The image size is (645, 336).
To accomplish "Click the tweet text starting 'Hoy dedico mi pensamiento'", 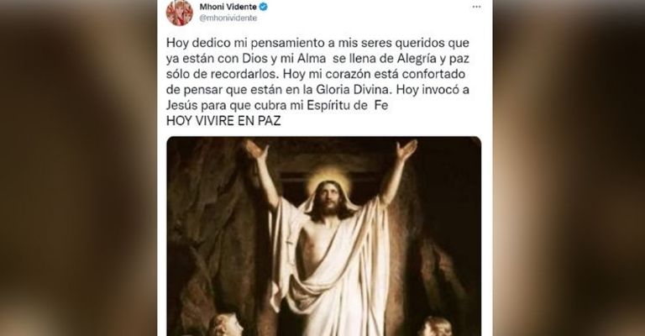I will click(317, 74).
